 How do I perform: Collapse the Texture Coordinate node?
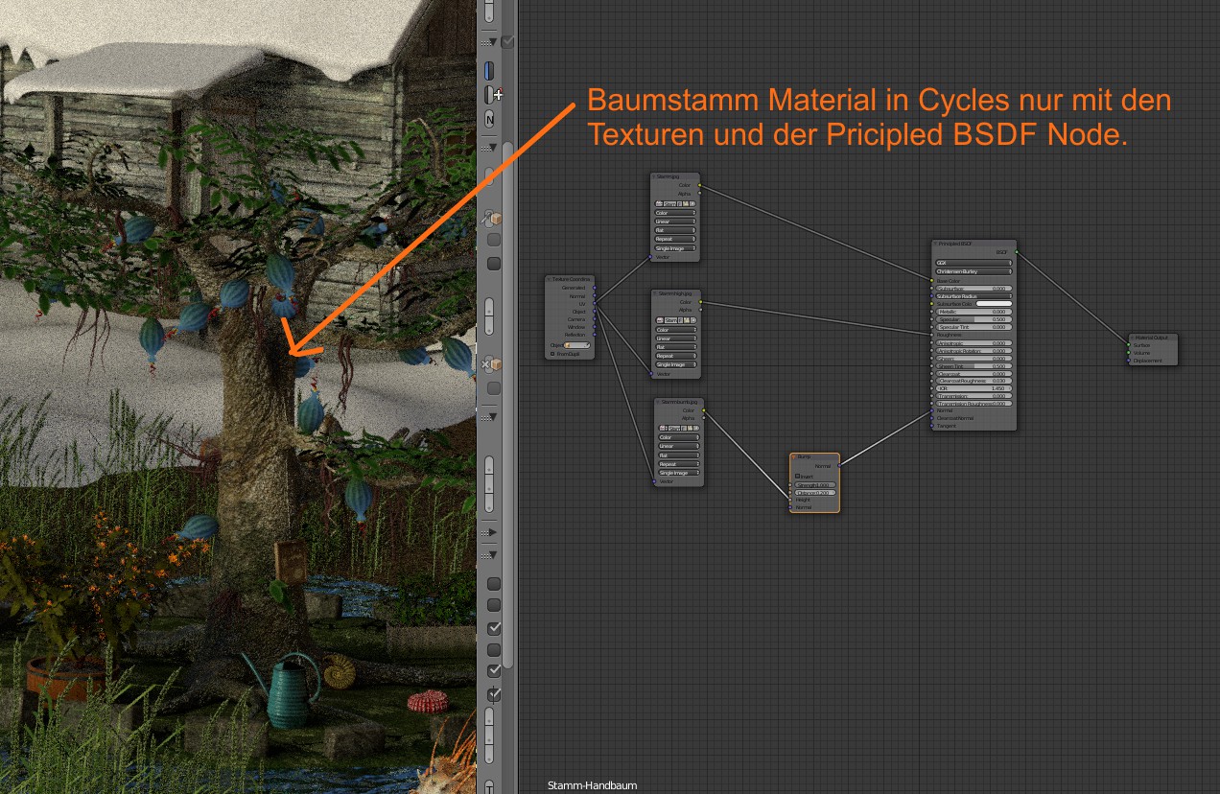point(549,279)
